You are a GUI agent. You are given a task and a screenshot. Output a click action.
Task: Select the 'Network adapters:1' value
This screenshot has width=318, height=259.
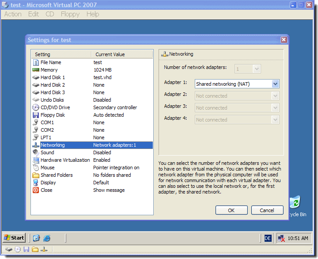coord(114,145)
